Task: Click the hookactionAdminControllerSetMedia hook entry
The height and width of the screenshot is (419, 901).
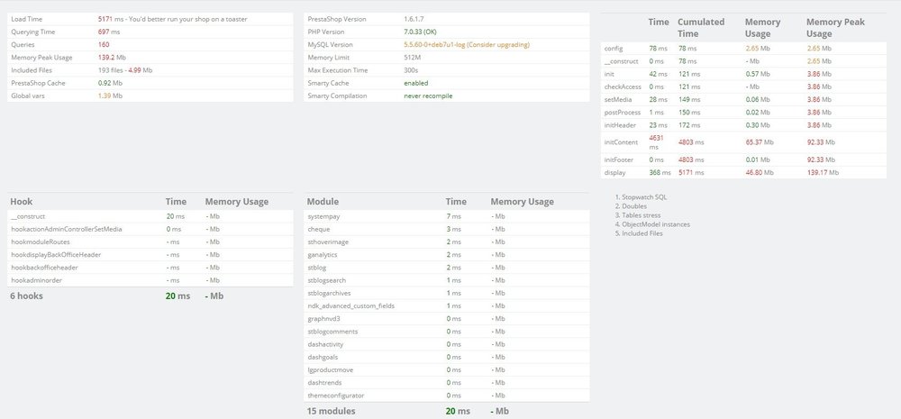Action: (x=66, y=229)
